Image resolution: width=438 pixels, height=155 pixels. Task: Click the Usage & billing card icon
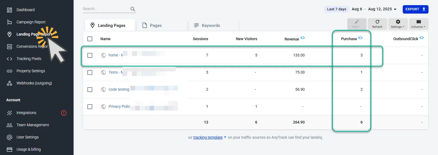tap(9, 149)
